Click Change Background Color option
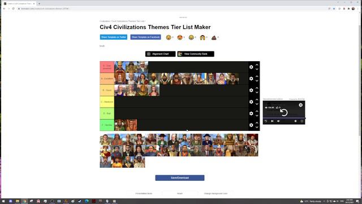Viewport: 362px width, 204px height. click(216, 193)
